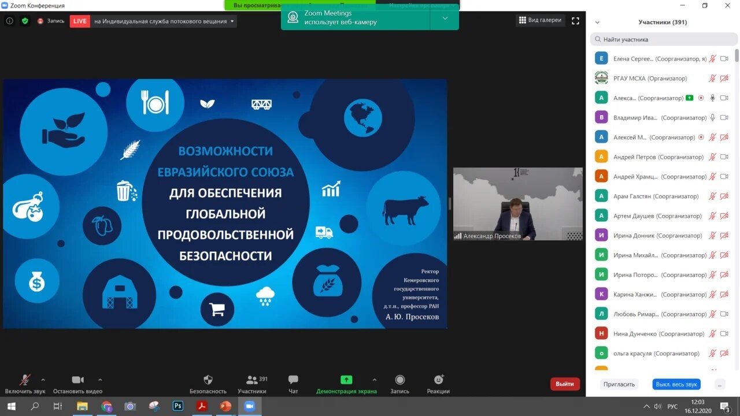
Task: Switch to Вид галереи view
Action: (x=540, y=20)
